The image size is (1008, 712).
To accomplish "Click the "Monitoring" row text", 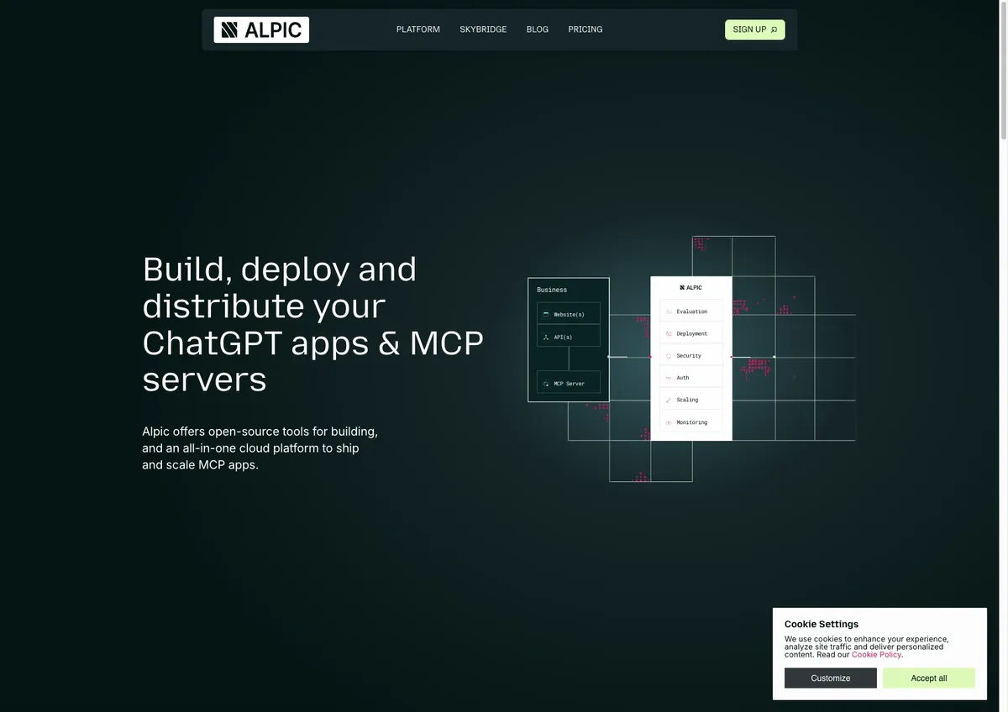I will coord(692,422).
